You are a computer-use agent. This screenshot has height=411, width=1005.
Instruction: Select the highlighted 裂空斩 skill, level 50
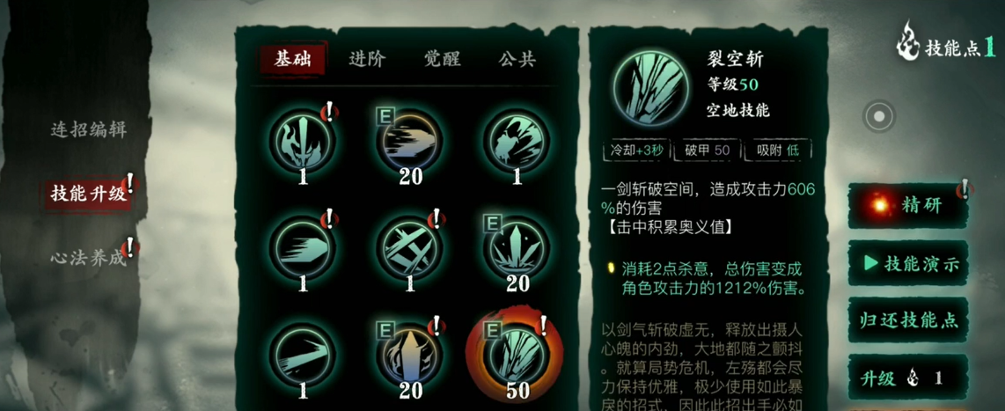517,354
